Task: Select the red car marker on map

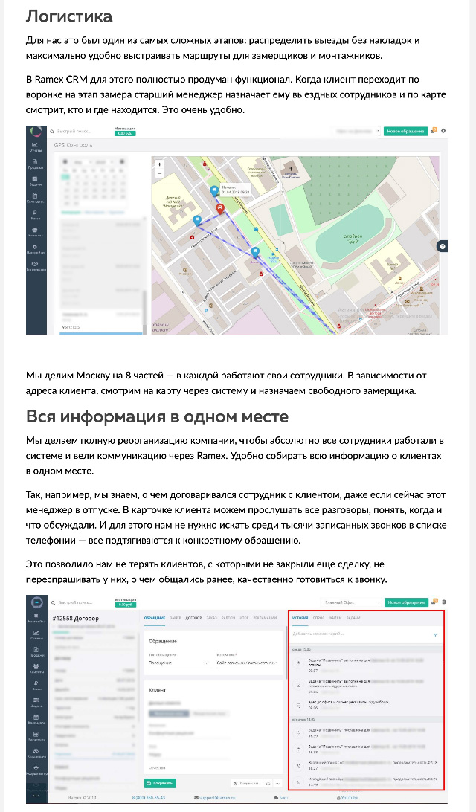Action: pyautogui.click(x=220, y=209)
